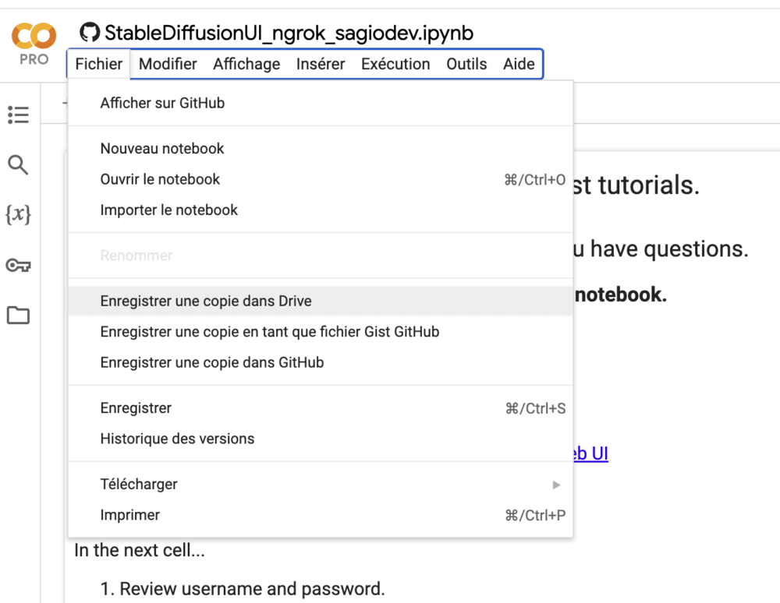Open the Outils menu

tap(466, 64)
